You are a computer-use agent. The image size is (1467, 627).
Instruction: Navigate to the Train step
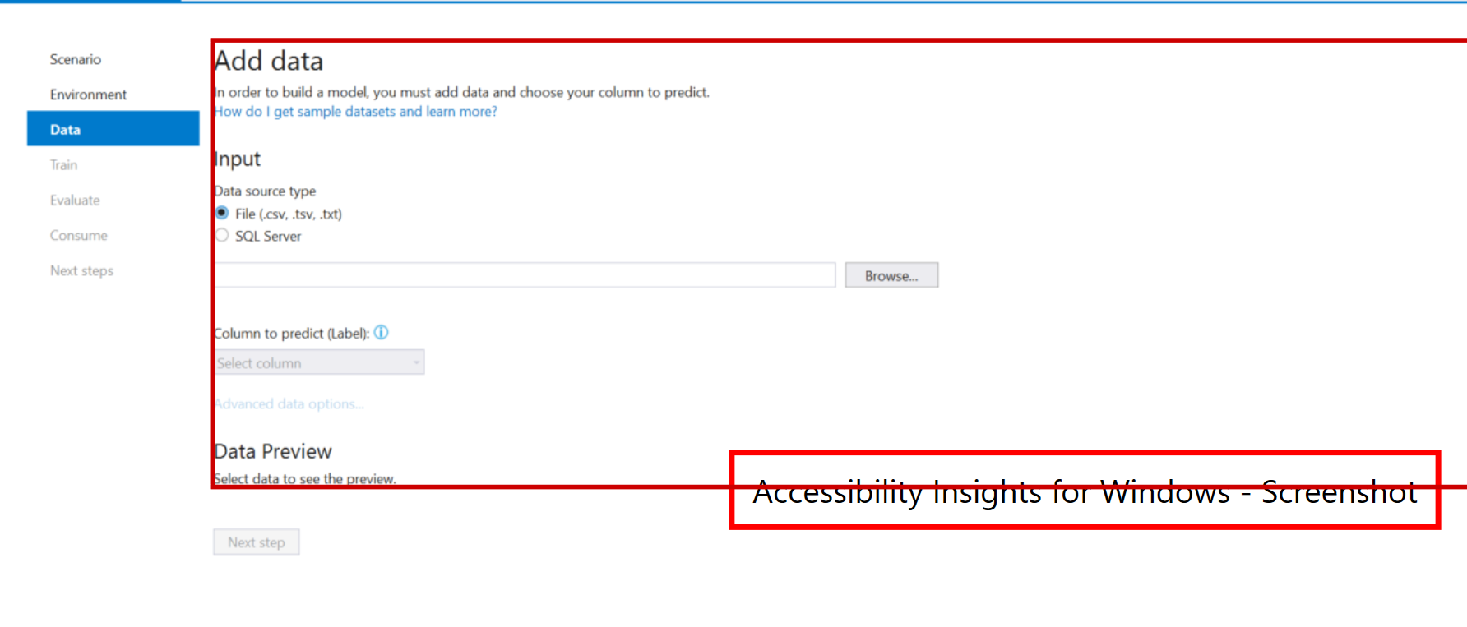63,164
